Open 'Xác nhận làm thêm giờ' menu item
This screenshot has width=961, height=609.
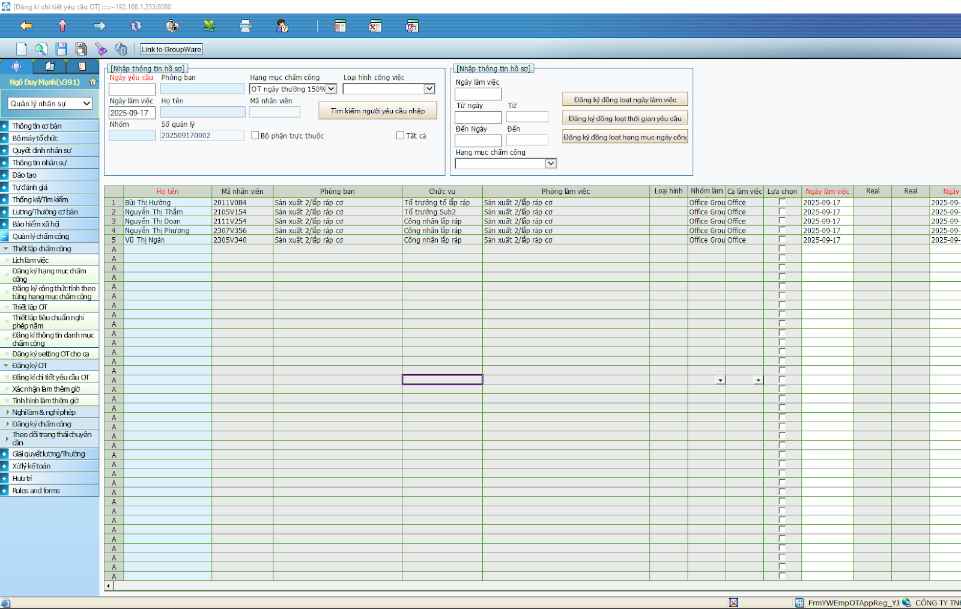pos(46,389)
